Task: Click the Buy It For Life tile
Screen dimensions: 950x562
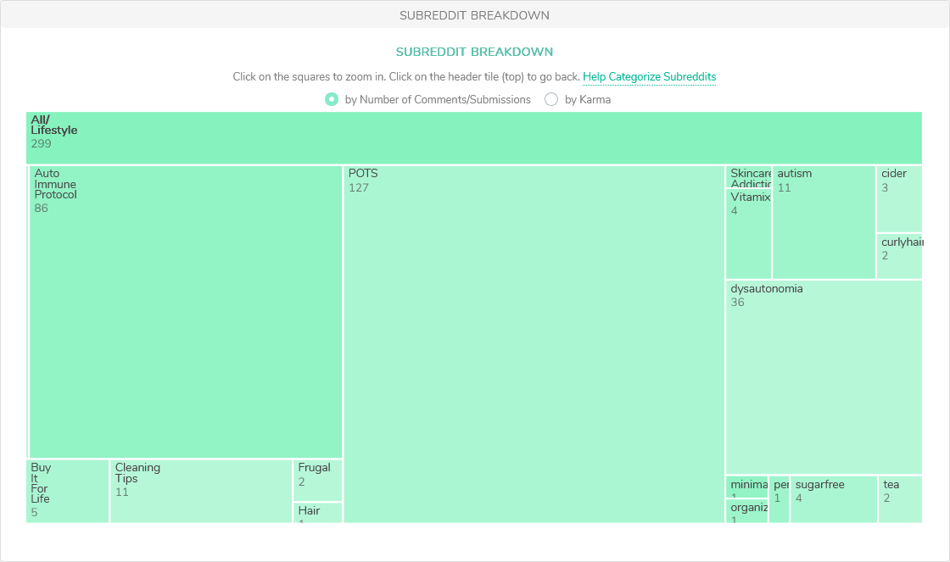Action: 68,491
